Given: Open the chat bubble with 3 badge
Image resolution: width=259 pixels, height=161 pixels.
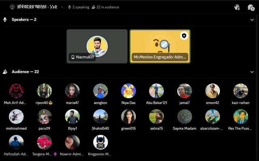Looking at the screenshot, I should coord(251,7).
